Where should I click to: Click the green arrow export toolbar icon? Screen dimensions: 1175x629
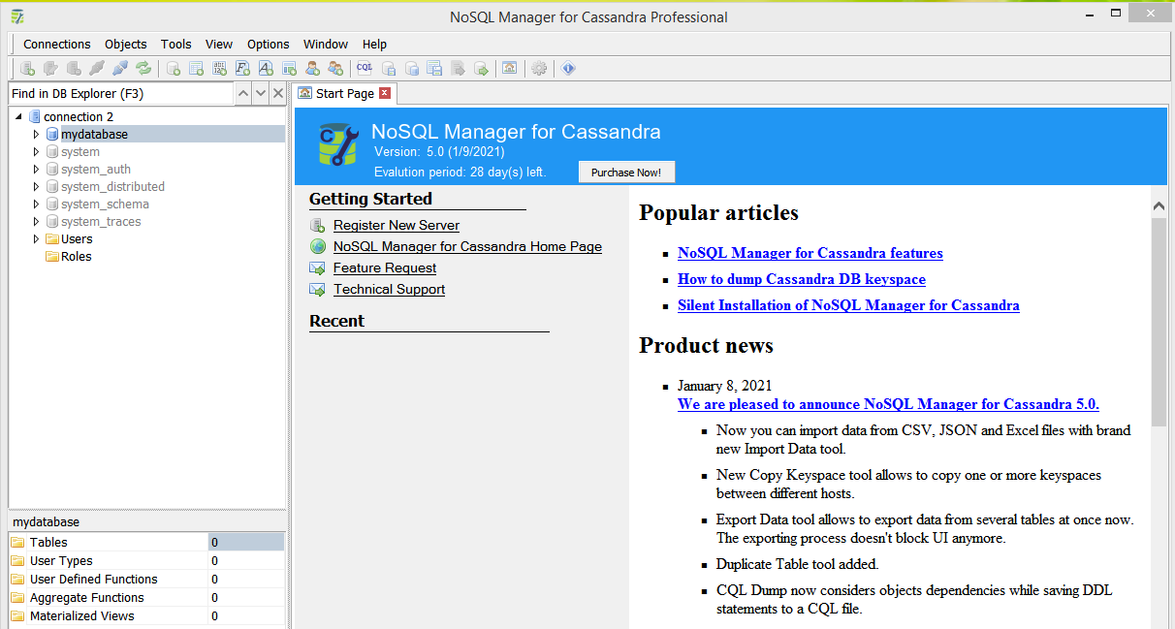point(481,68)
